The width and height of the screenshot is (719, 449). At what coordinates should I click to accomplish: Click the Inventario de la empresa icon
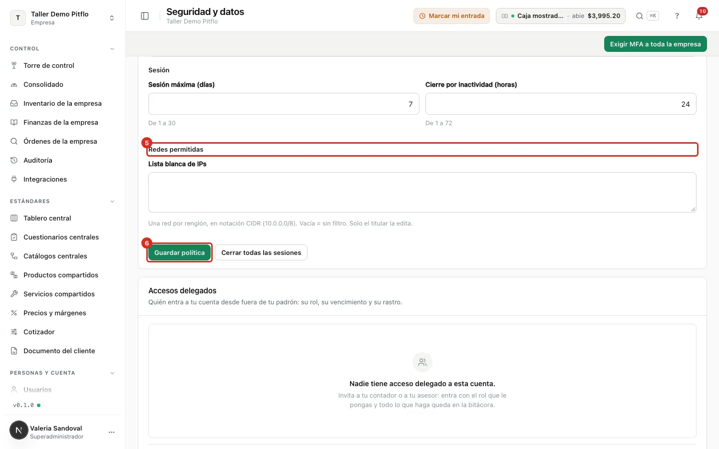pos(14,103)
